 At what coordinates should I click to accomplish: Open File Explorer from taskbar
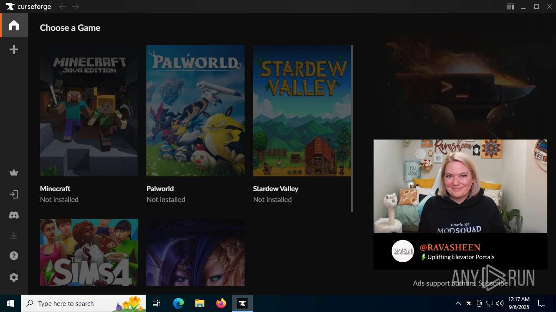[x=199, y=303]
